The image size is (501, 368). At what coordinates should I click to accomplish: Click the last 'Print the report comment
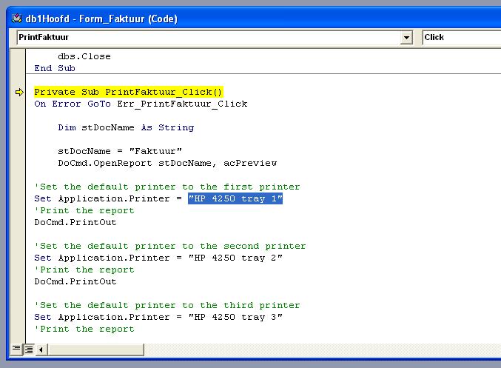[84, 329]
